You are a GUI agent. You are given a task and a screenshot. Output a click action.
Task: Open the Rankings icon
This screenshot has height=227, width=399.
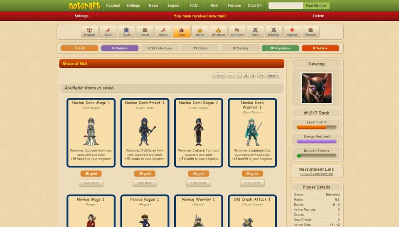tap(273, 32)
